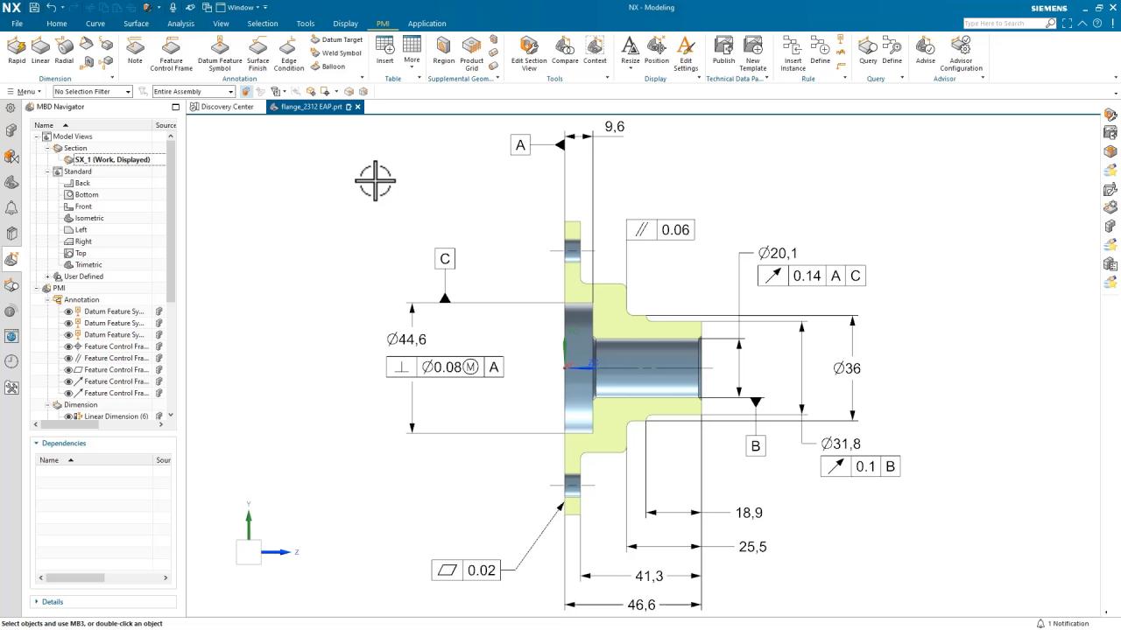Expand the Details panel
Viewport: 1121px width, 630px height.
[52, 602]
